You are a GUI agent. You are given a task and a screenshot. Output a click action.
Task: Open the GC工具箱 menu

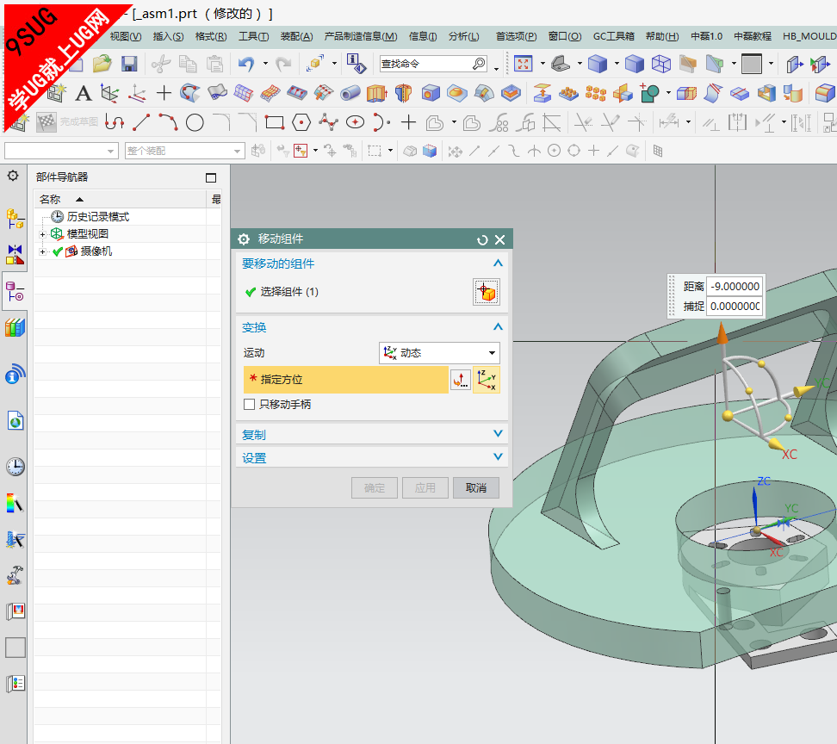(x=613, y=36)
